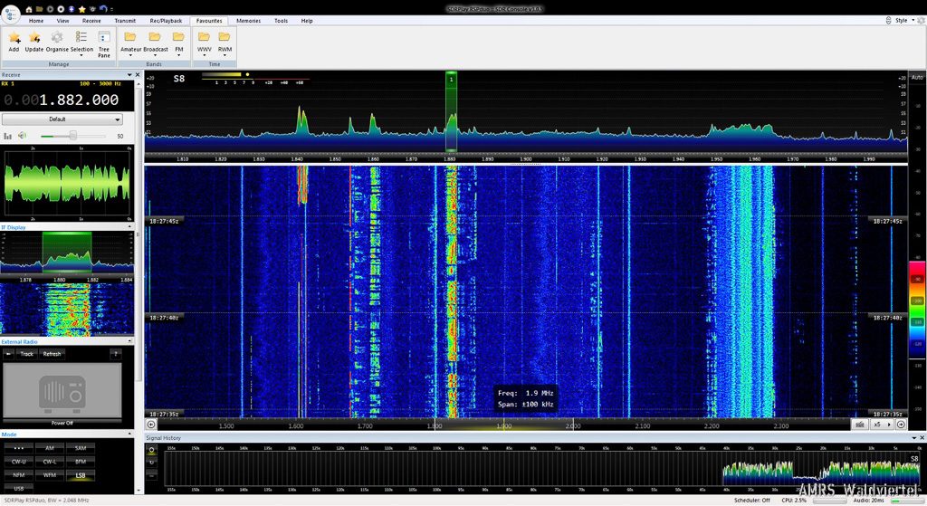This screenshot has width=927, height=506.
Task: Click the Update favourite icon
Action: coord(34,38)
